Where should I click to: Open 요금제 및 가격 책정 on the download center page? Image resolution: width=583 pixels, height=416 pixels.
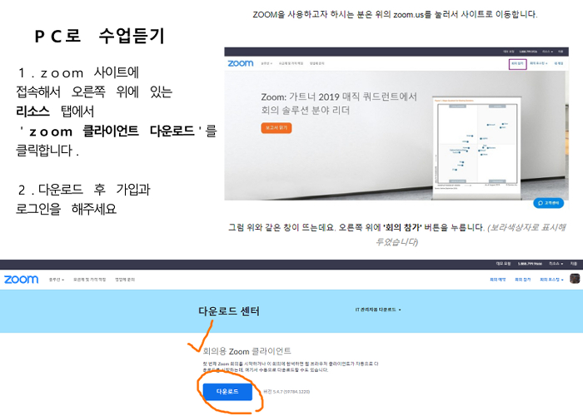90,280
